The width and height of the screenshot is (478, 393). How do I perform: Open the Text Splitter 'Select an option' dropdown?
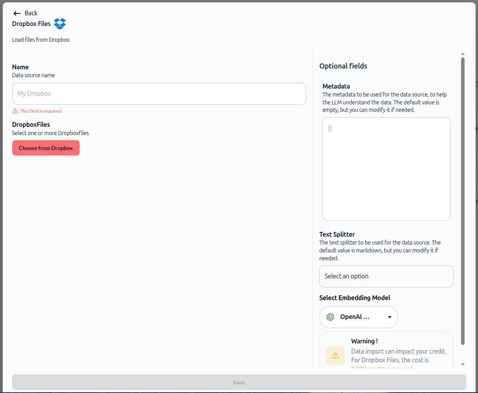(386, 276)
